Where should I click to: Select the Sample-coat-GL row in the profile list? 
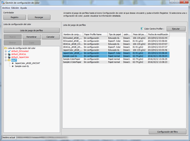point(116,56)
